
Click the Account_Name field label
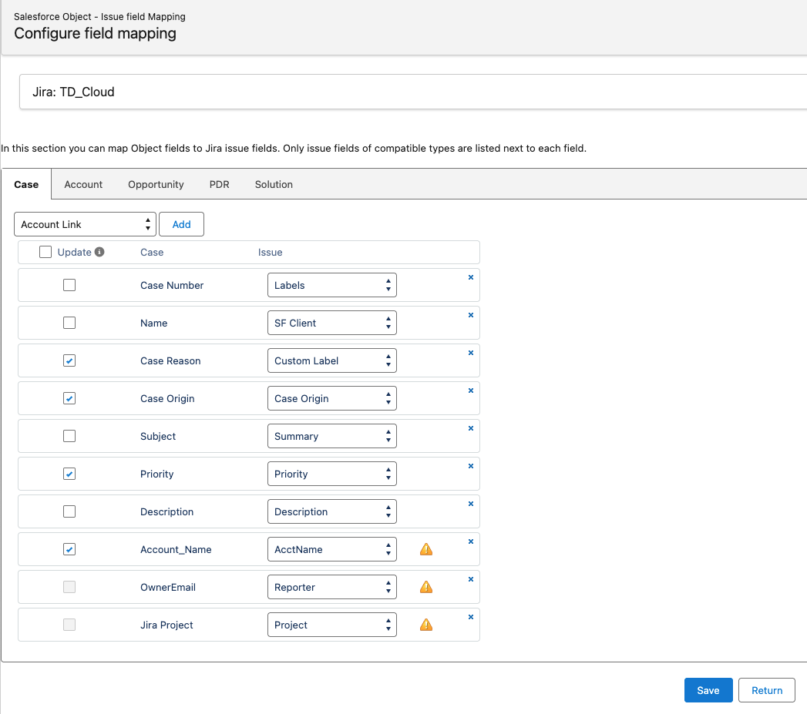click(x=176, y=549)
